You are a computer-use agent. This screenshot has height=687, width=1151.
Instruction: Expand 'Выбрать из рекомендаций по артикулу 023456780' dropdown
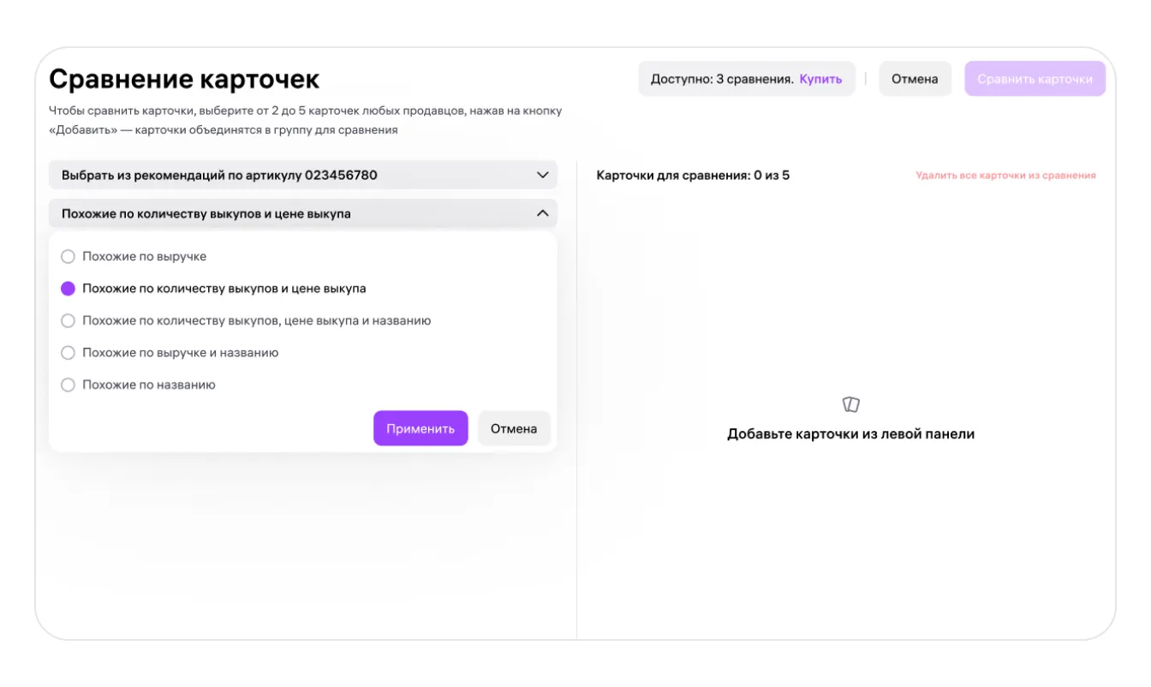219,175
